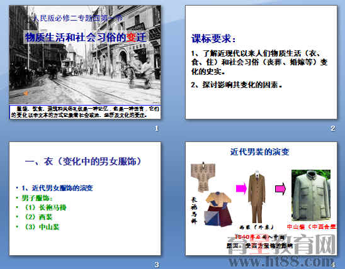Click the second magenta arrow on slide 4

tap(281, 189)
